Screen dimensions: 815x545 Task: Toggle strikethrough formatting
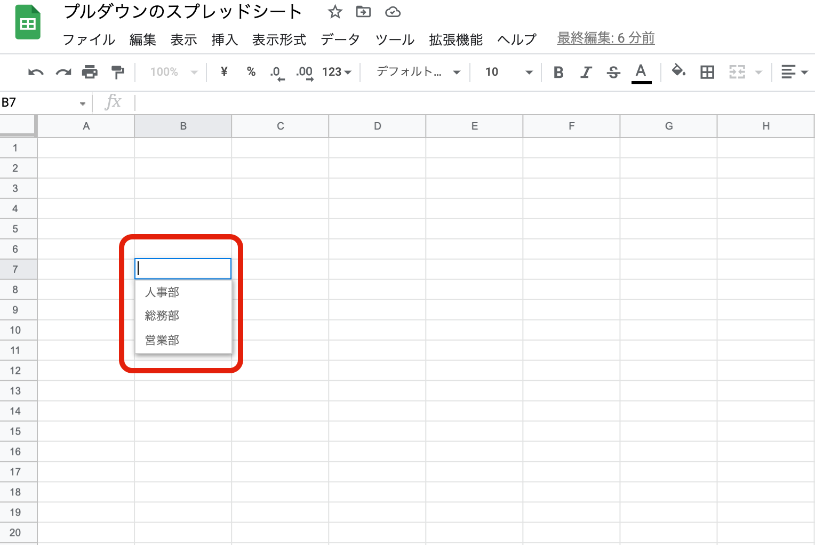pos(613,72)
